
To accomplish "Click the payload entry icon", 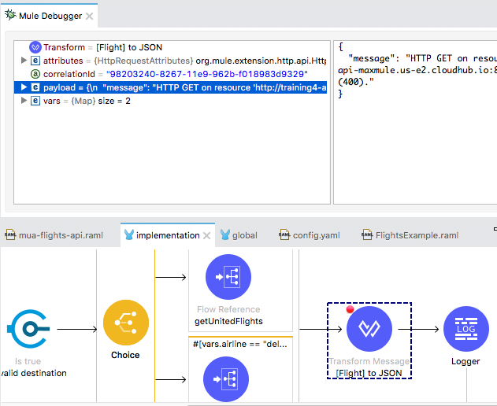I will 35,87.
